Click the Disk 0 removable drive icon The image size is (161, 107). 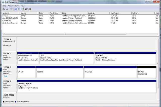point(5,39)
